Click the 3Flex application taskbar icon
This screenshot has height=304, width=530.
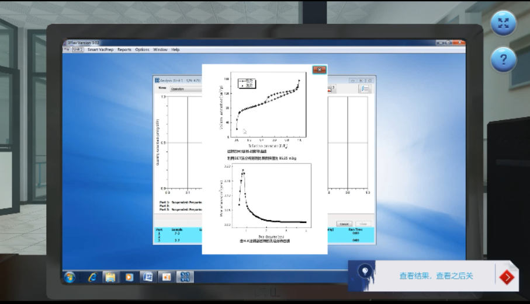[184, 277]
